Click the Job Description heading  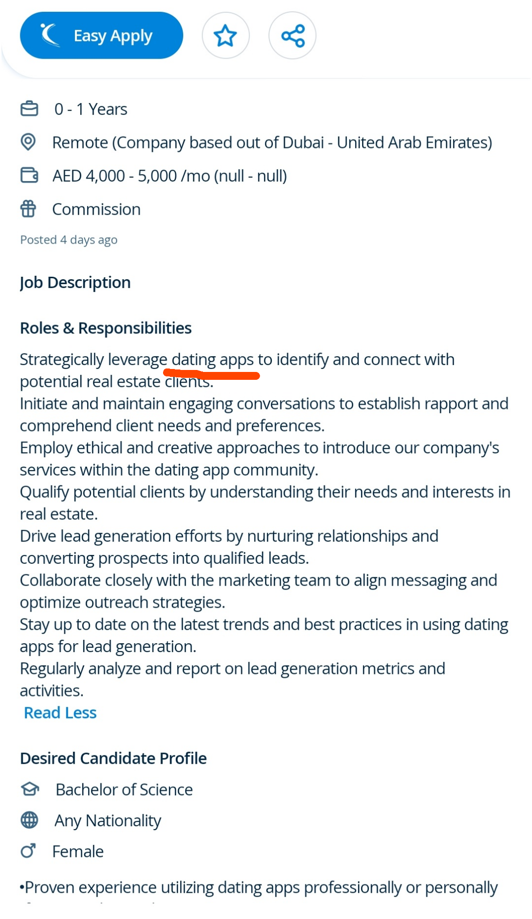(75, 283)
